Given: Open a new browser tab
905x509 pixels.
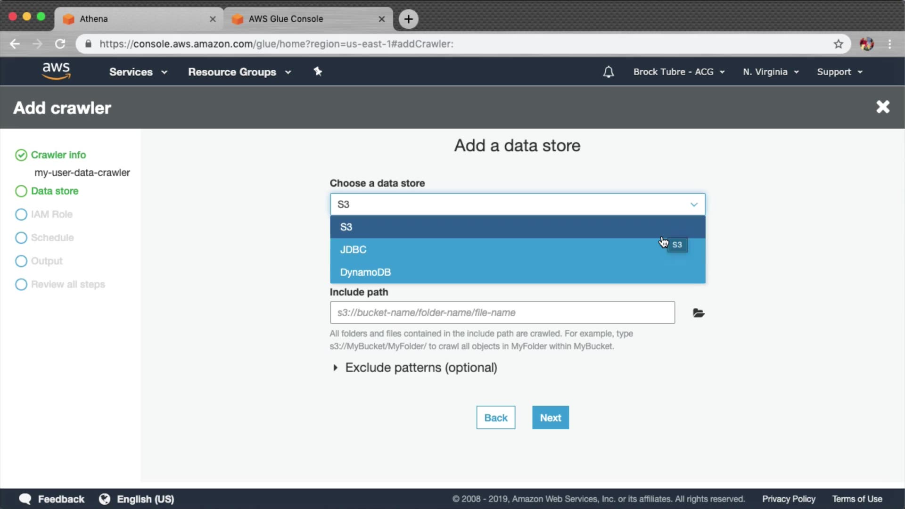Looking at the screenshot, I should coord(408,19).
